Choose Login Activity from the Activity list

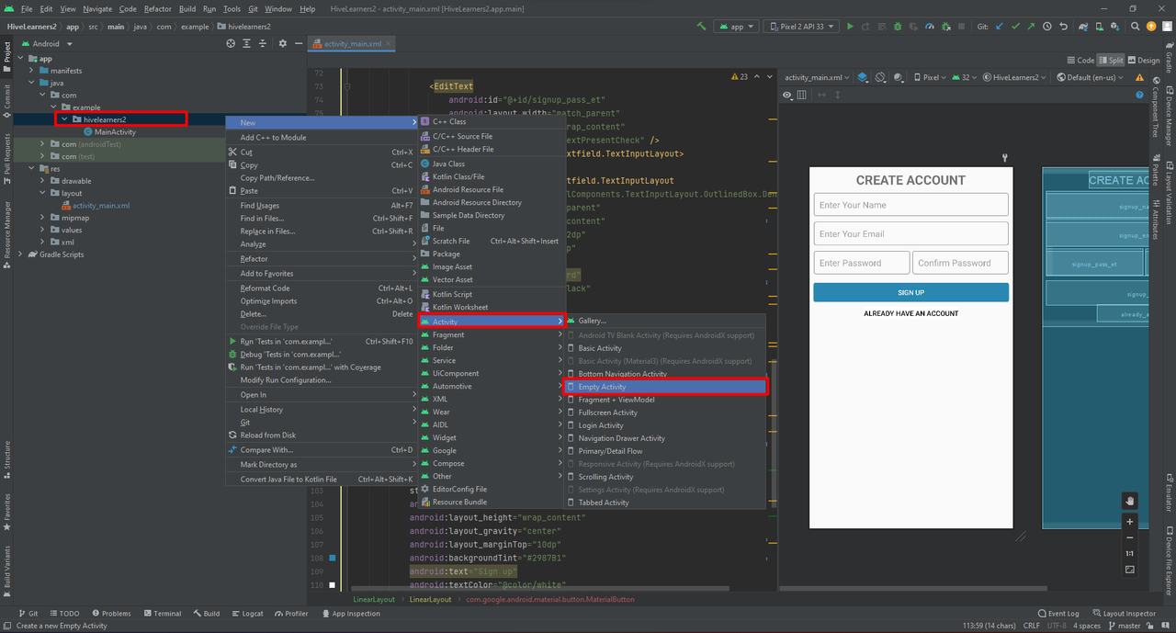coord(664,425)
